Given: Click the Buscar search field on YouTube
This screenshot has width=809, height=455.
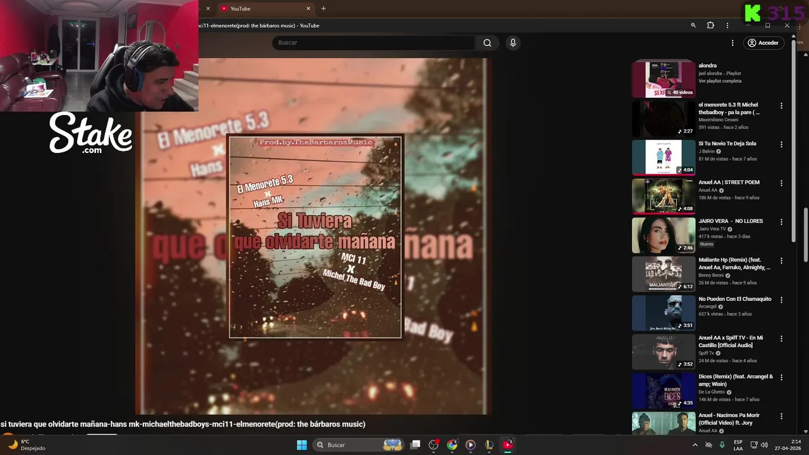Looking at the screenshot, I should 373,42.
